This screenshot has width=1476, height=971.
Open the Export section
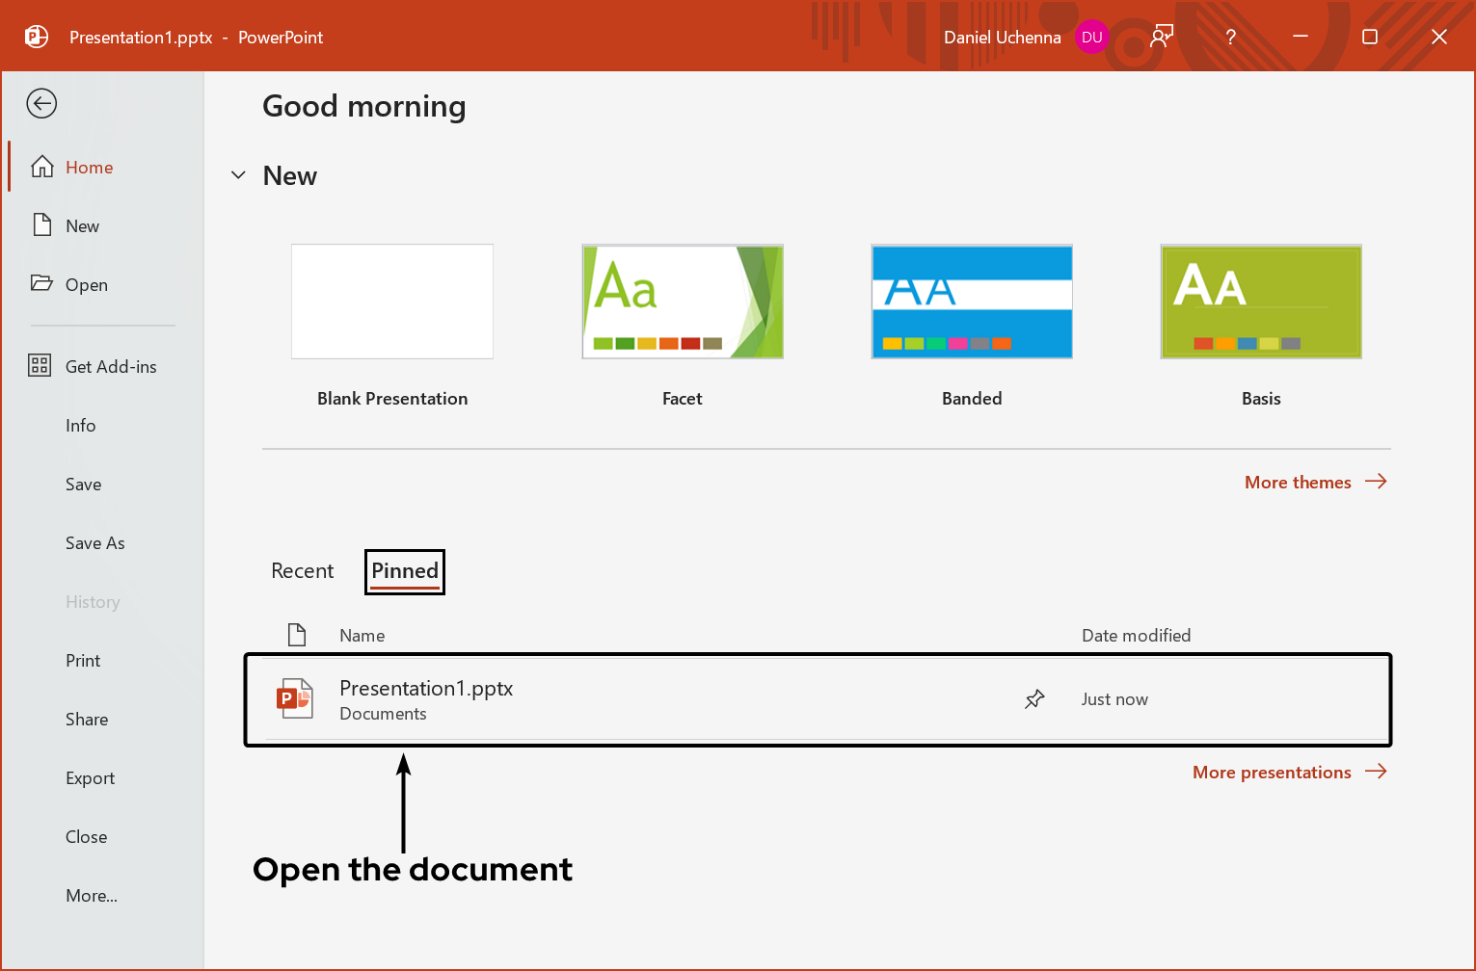click(90, 777)
